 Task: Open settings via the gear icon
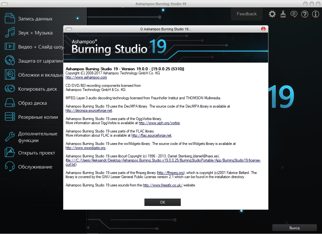pos(272,14)
